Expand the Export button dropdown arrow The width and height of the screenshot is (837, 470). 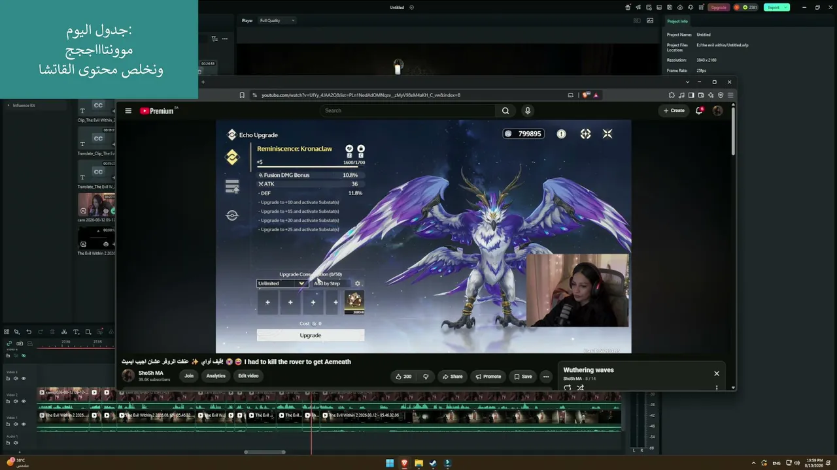click(x=785, y=8)
